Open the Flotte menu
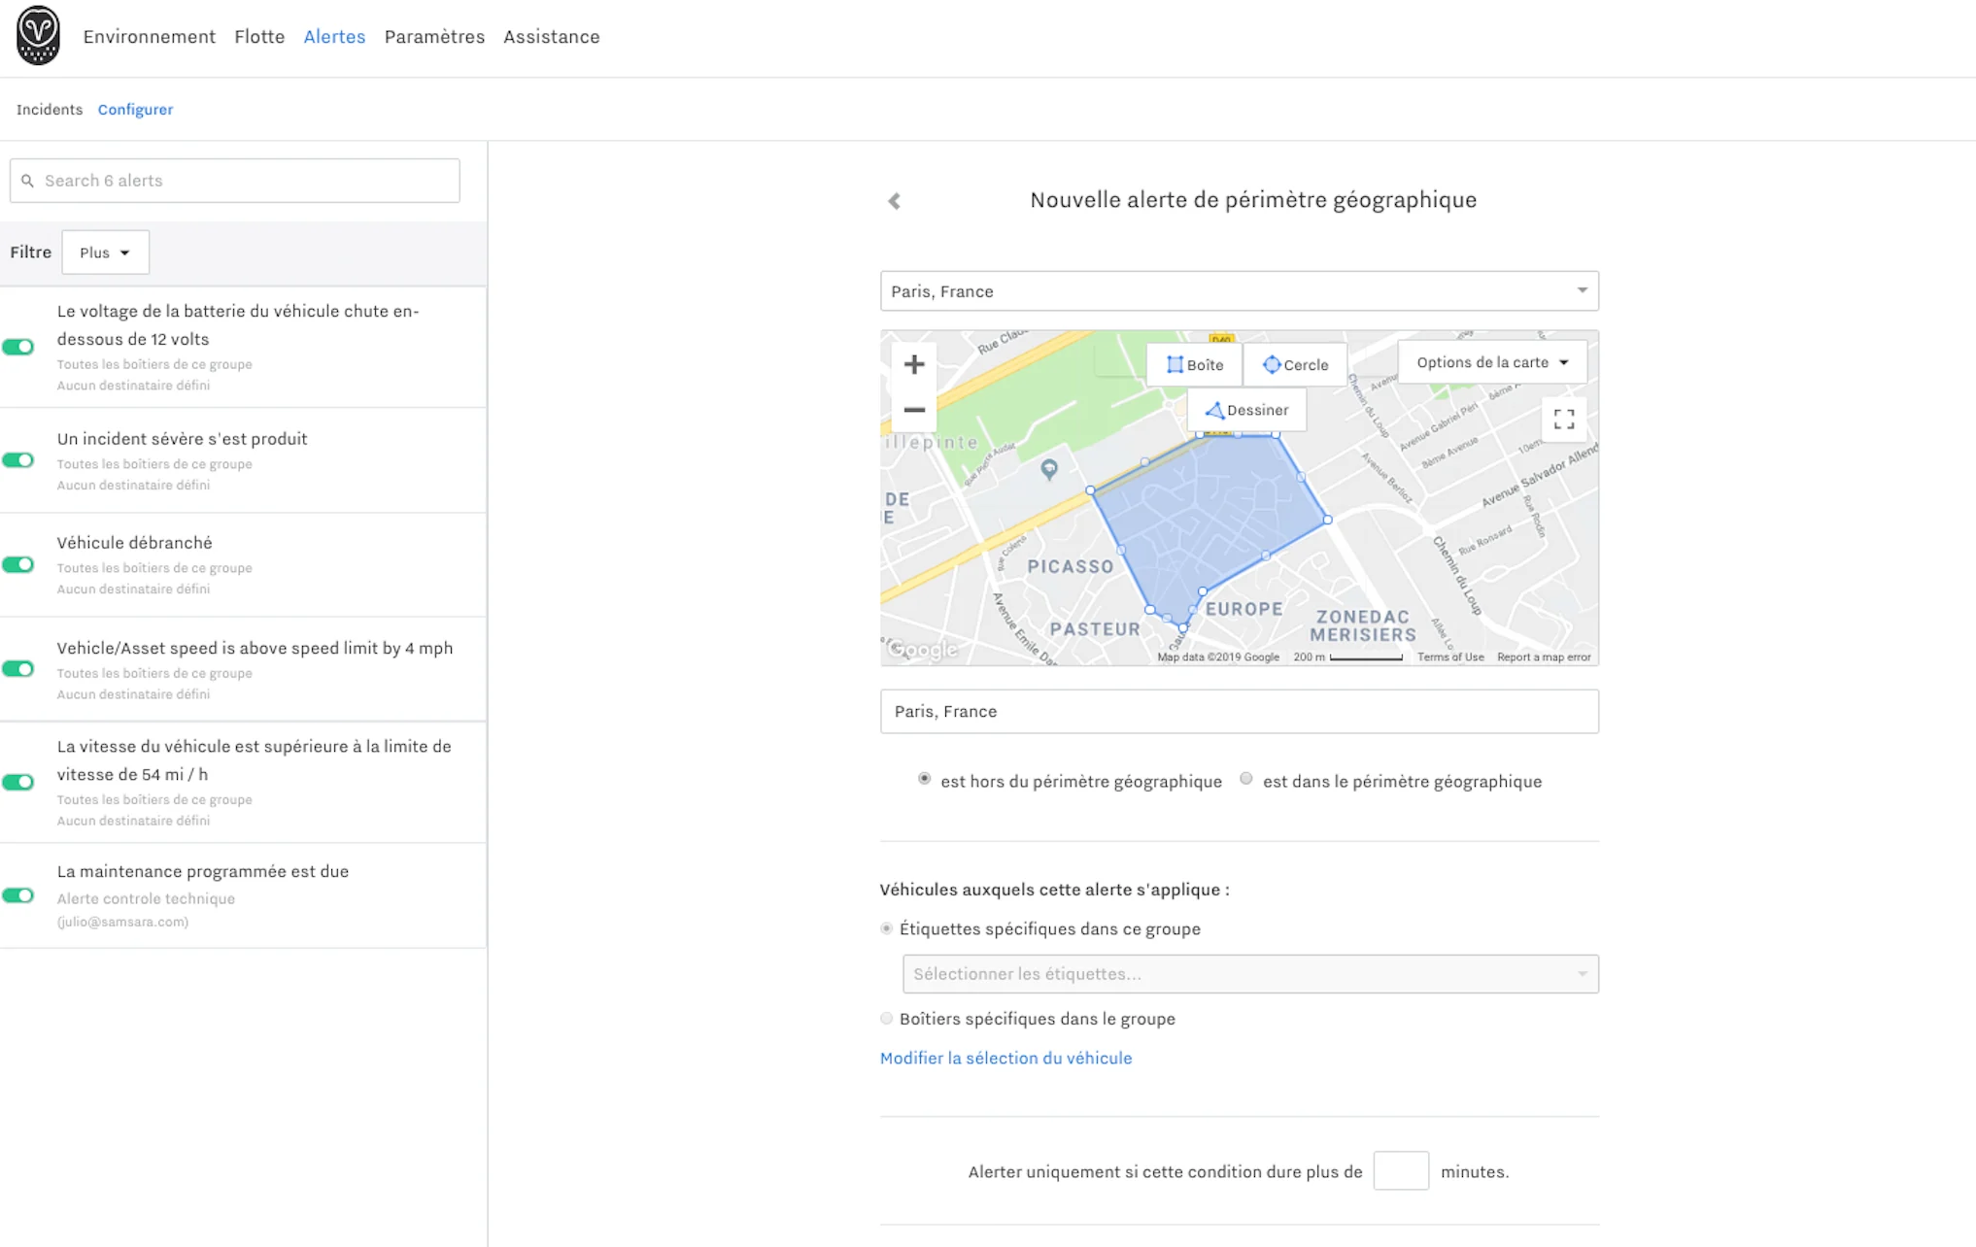 (259, 37)
